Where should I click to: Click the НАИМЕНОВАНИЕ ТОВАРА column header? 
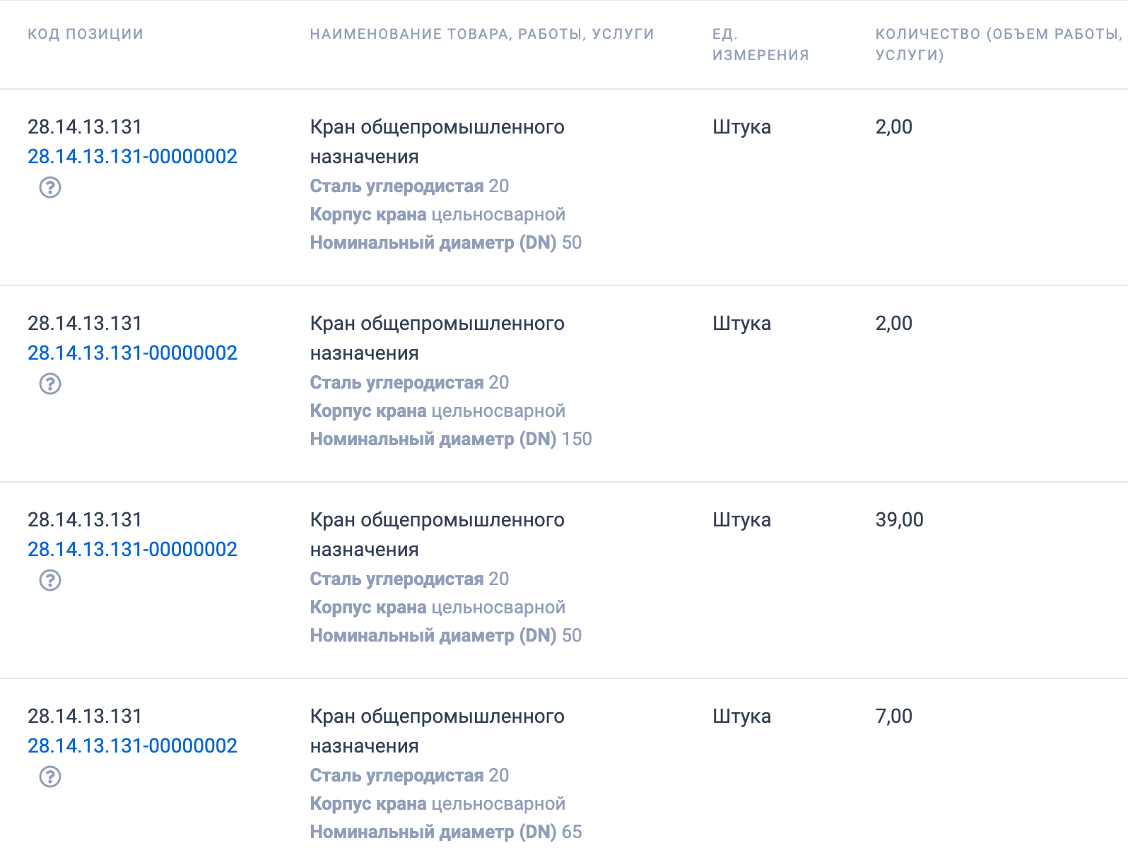[481, 33]
